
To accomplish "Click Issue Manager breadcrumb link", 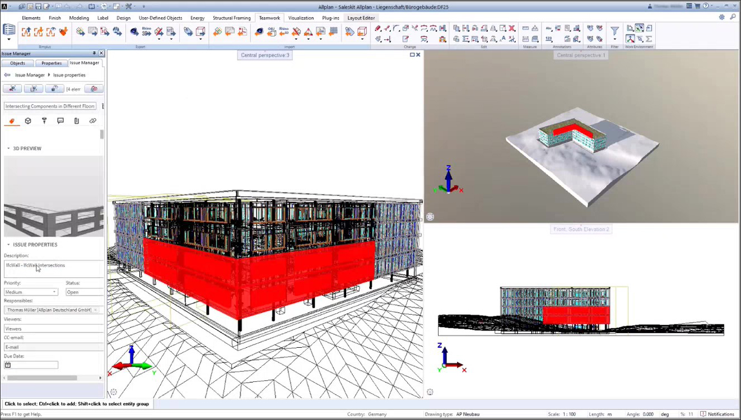I will pyautogui.click(x=30, y=75).
